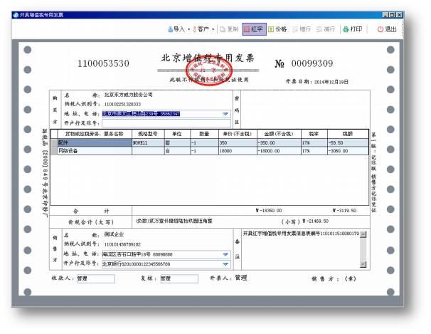The height and width of the screenshot is (334, 431).
Task: Click the 收款人 payee input field
Action: pyautogui.click(x=95, y=278)
